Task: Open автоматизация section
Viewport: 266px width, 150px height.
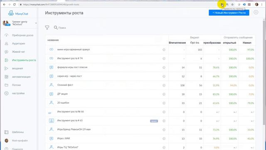Action: [x=21, y=77]
